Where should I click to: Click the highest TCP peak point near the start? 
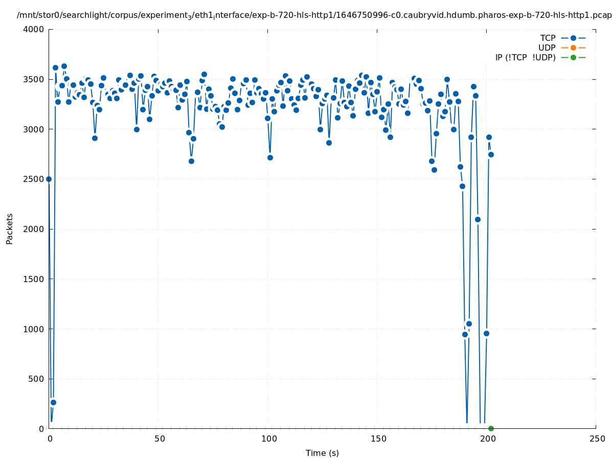[64, 66]
